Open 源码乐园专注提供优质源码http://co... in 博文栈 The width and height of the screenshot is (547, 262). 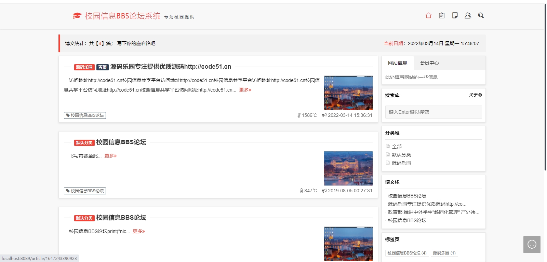[427, 204]
